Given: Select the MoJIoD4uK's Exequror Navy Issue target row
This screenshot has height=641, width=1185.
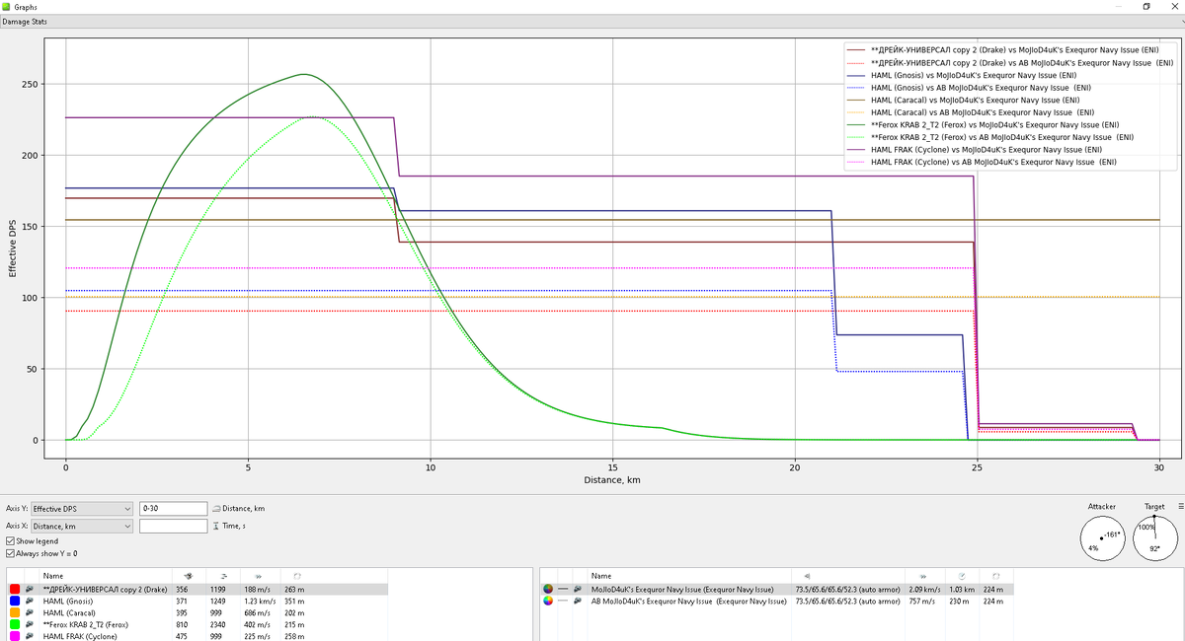Looking at the screenshot, I should coord(777,589).
